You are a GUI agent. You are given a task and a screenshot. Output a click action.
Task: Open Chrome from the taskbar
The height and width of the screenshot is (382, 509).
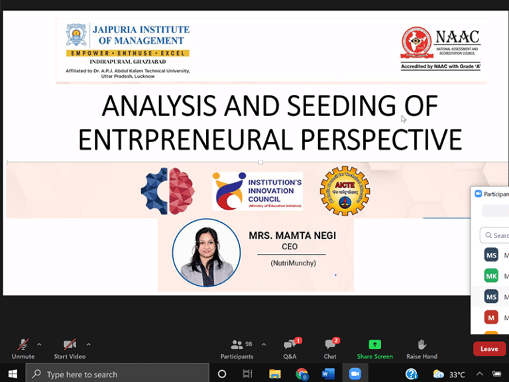(302, 374)
